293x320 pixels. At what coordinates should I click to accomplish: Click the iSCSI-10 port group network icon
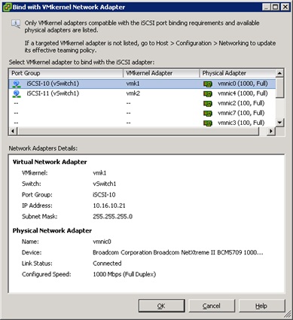pyautogui.click(x=17, y=84)
